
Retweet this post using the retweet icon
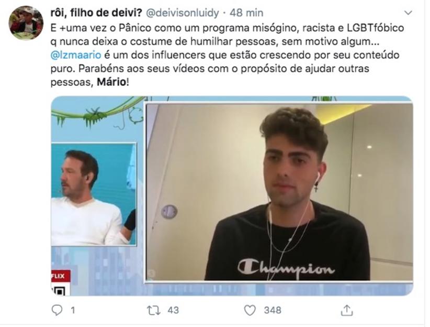click(x=153, y=311)
